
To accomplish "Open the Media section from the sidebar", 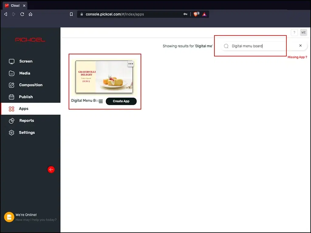I will pos(11,73).
